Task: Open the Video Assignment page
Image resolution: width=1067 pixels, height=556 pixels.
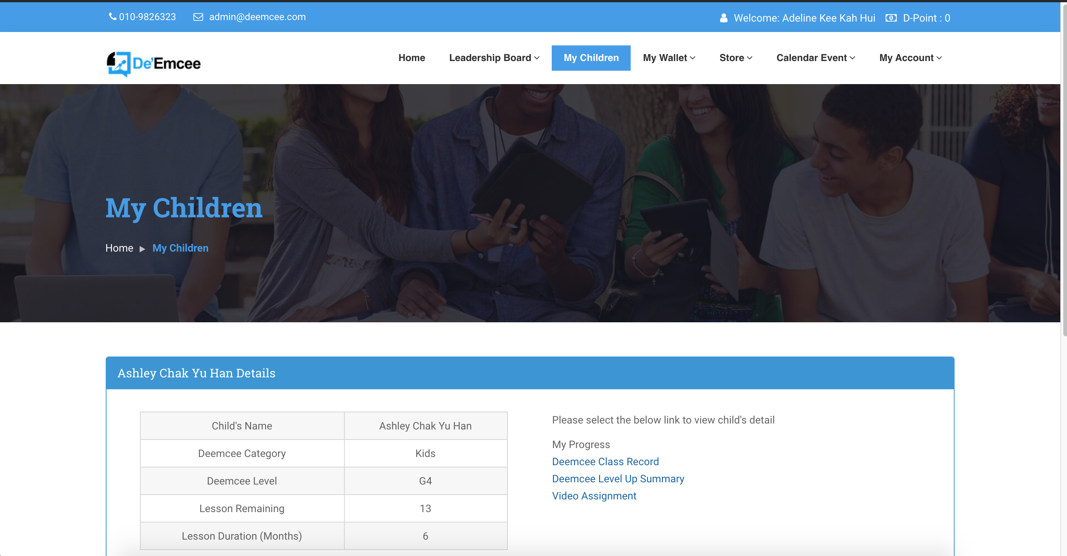Action: (594, 496)
